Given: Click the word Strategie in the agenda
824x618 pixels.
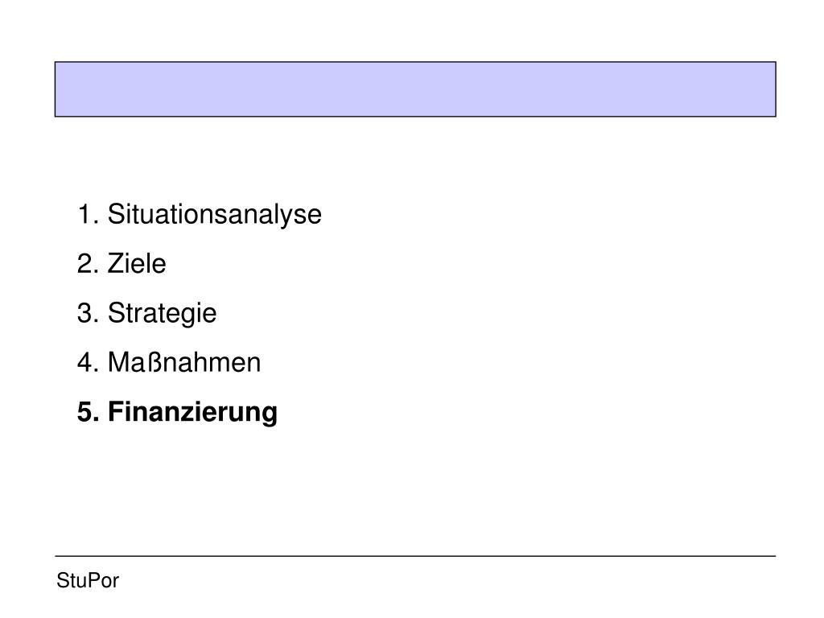Looking at the screenshot, I should (162, 313).
